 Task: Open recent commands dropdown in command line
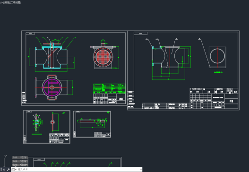[14, 170]
